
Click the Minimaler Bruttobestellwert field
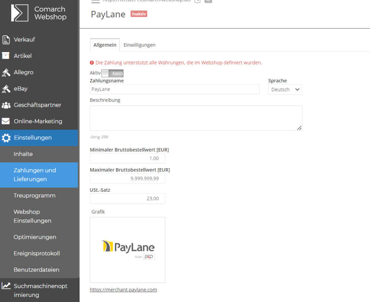coord(128,158)
